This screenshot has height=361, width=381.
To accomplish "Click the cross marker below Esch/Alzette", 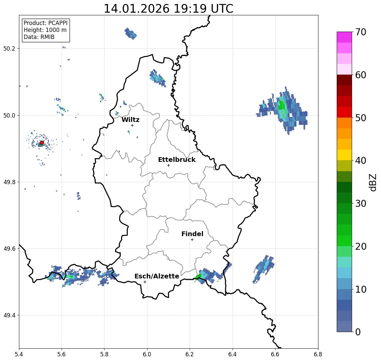I will point(145,282).
